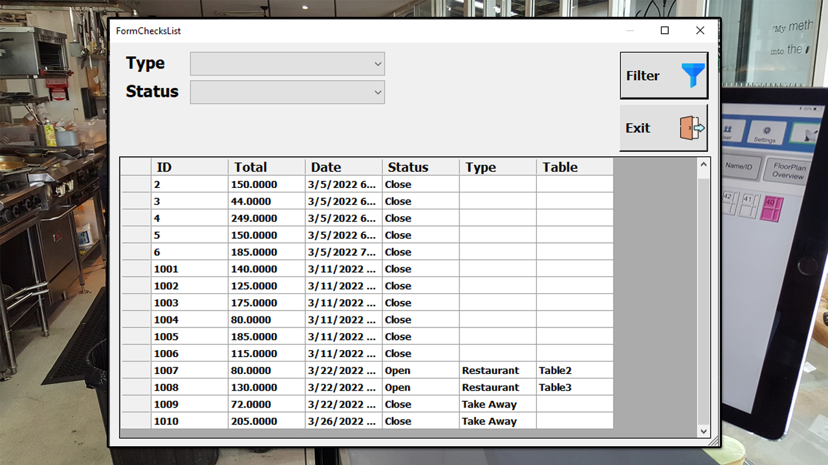Click the Filter button
This screenshot has height=465, width=828.
664,75
